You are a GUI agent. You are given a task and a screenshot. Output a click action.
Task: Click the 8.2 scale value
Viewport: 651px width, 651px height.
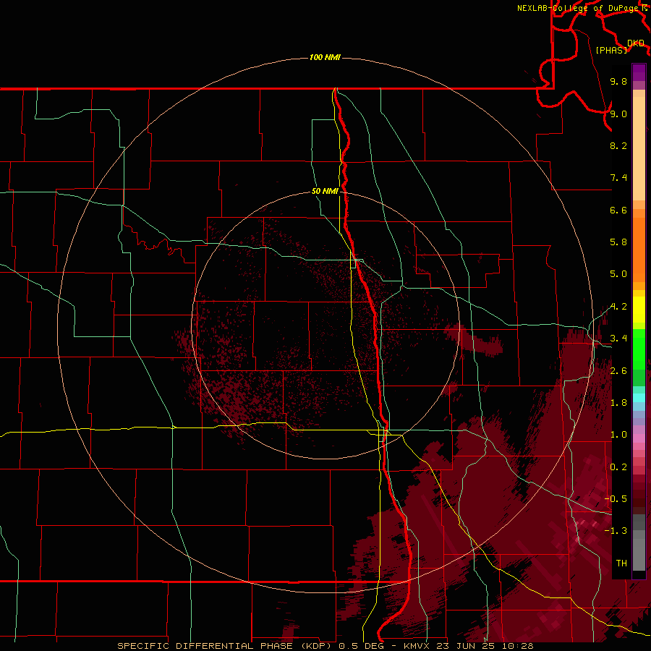(x=618, y=145)
